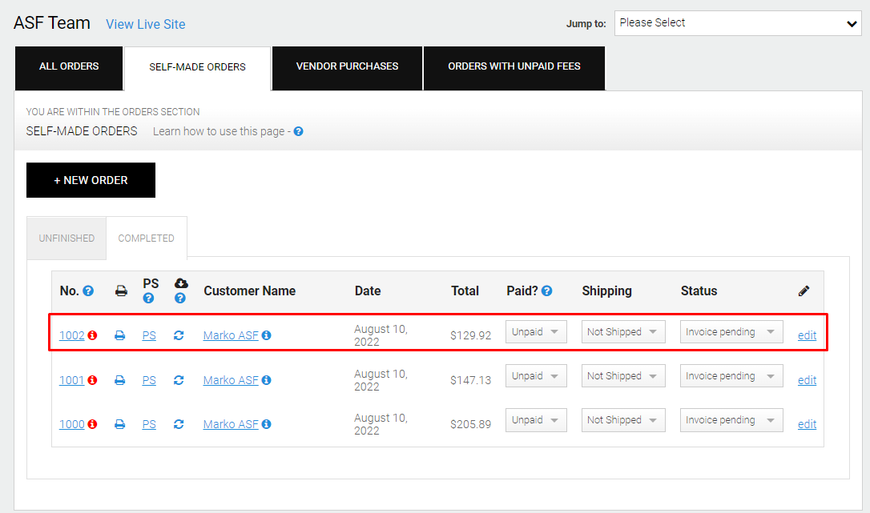Click the info icon next to order 1002

pos(93,335)
